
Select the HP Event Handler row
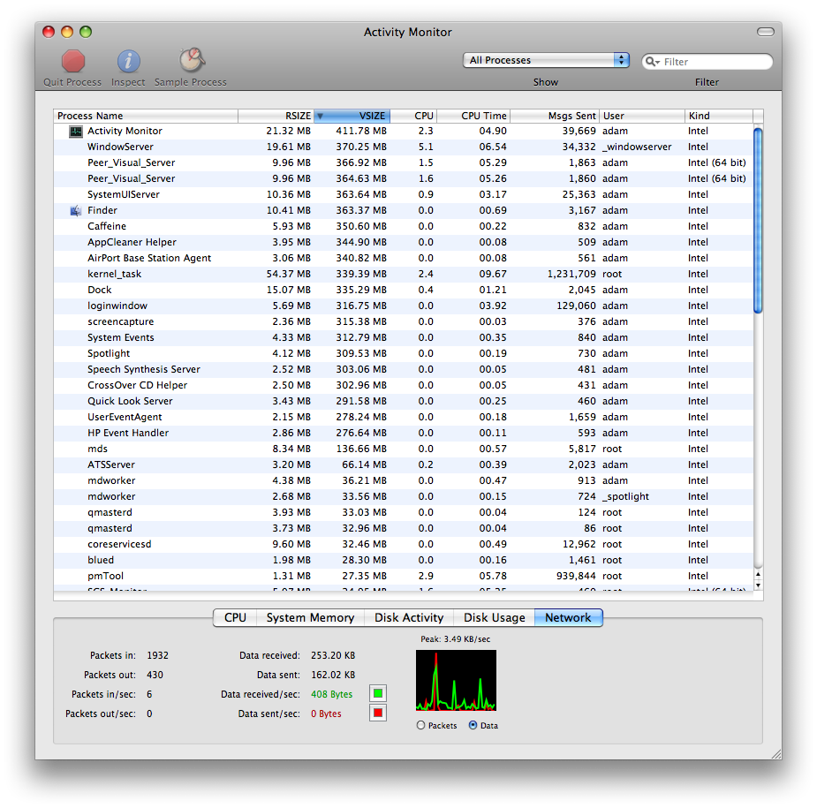[x=404, y=433]
